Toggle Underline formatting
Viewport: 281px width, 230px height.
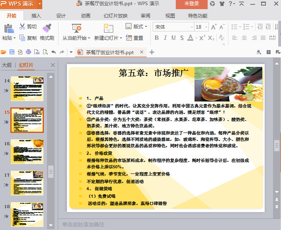pos(173,38)
